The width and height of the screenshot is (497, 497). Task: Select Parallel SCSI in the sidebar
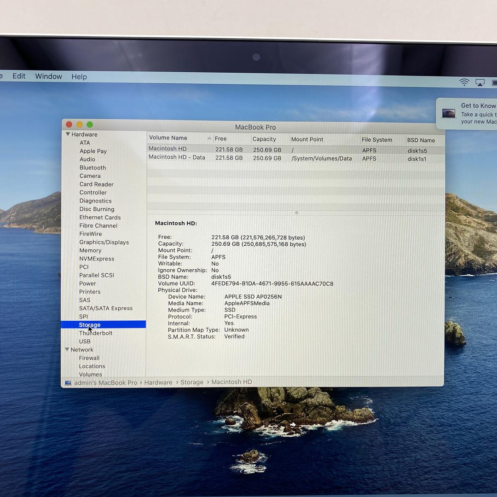pos(96,275)
